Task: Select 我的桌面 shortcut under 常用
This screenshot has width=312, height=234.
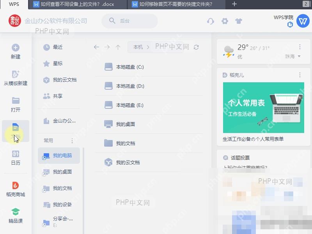Action: [59, 172]
